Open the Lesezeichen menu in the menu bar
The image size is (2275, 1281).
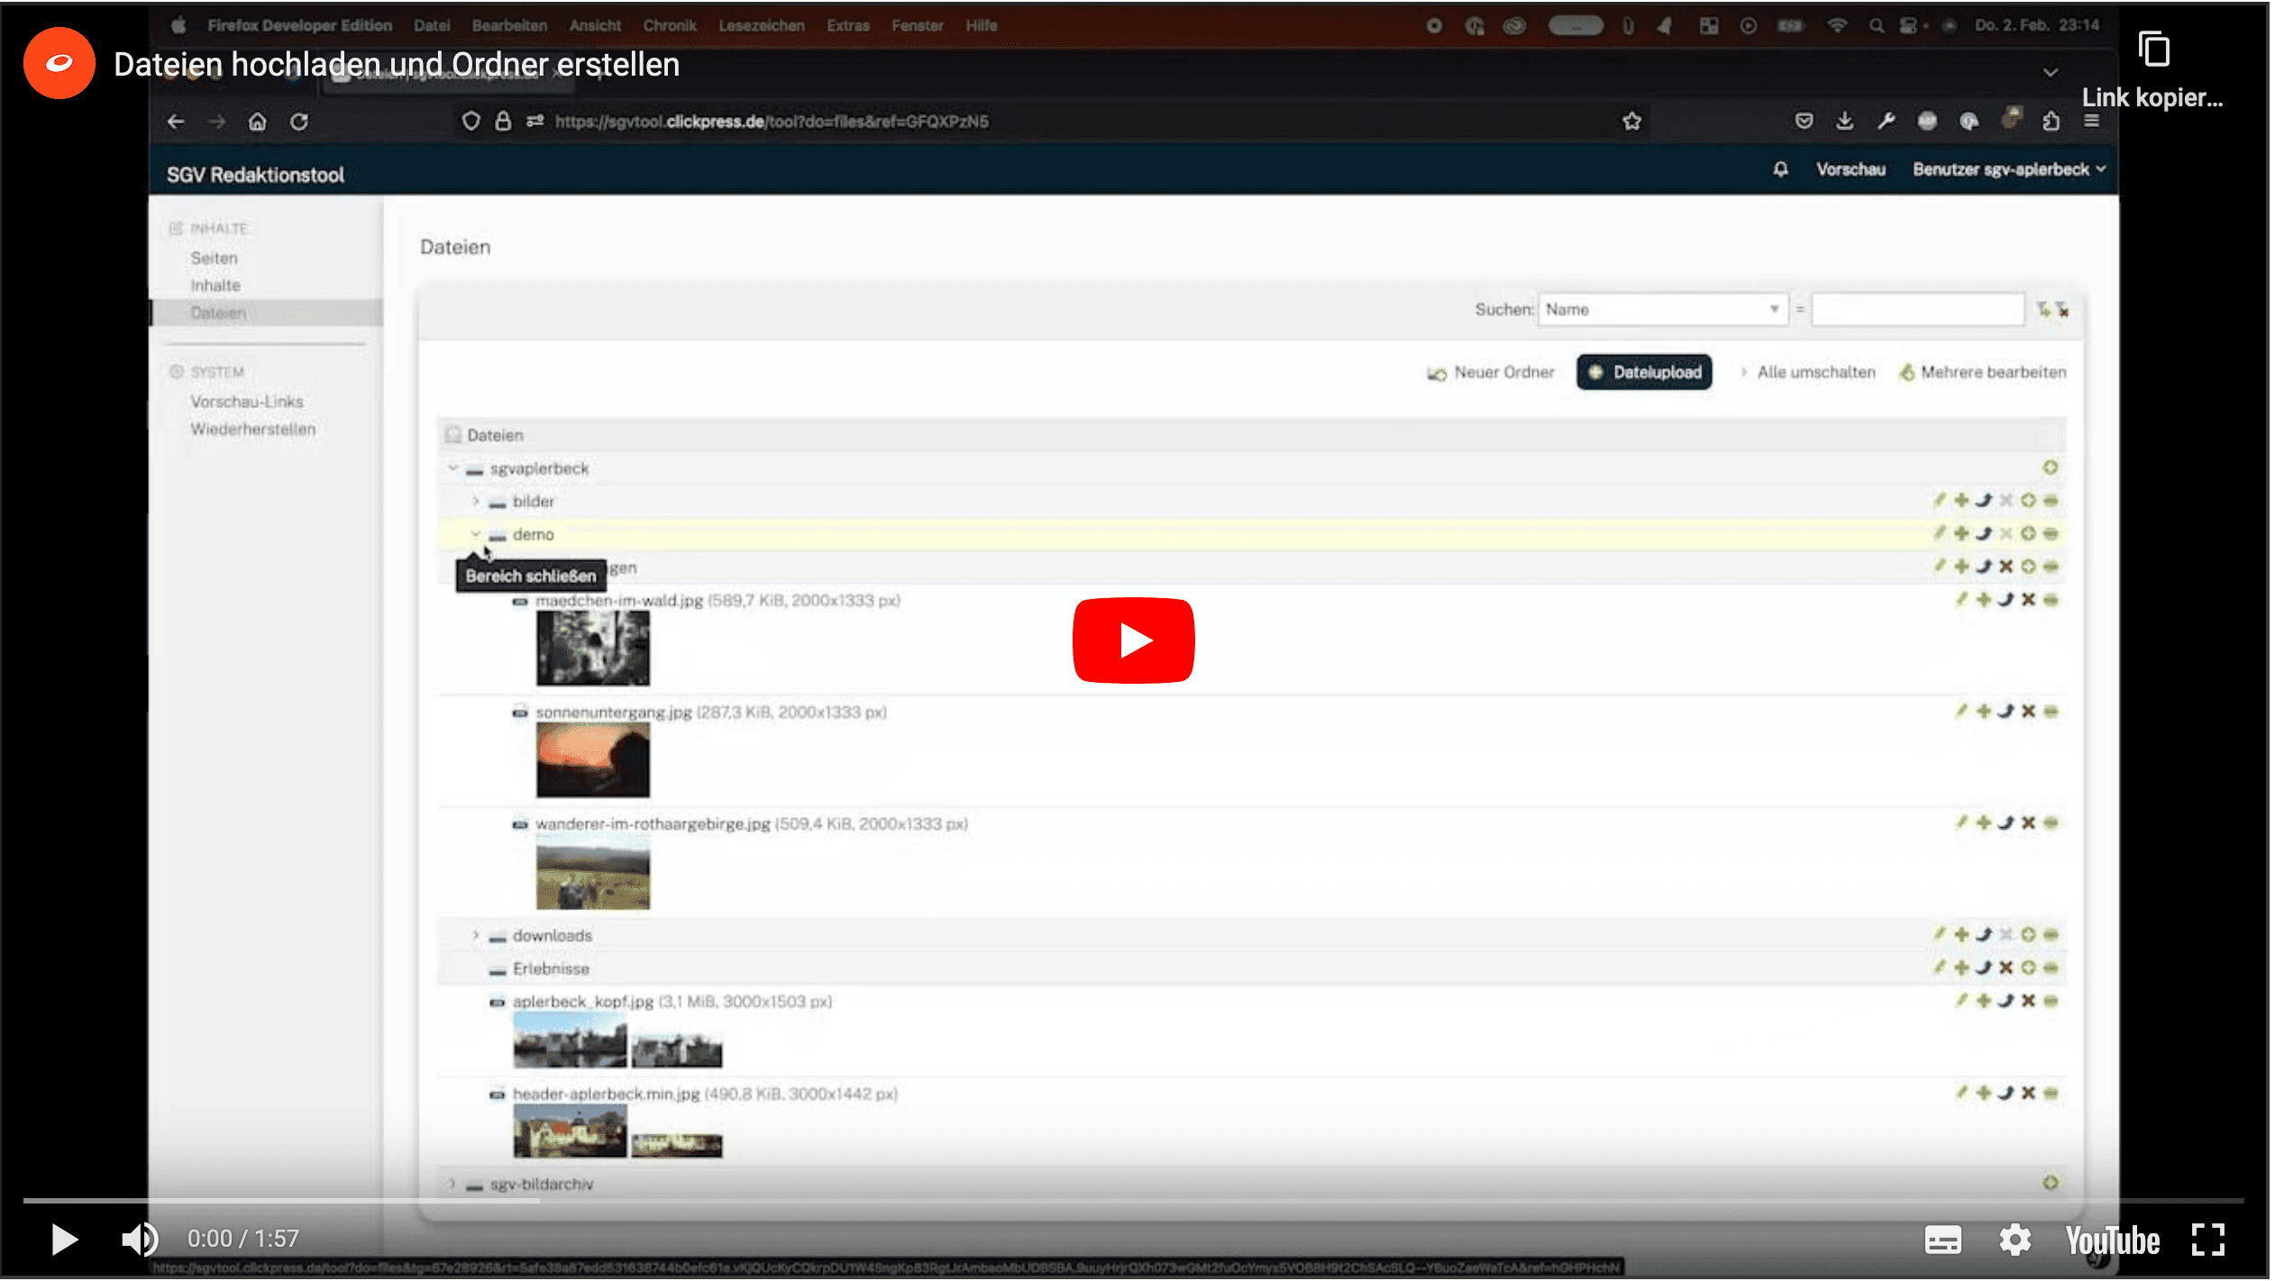point(762,25)
